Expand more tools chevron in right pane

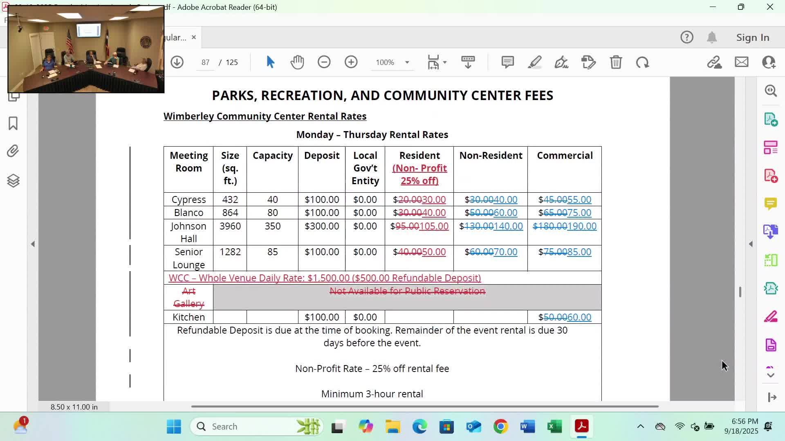point(771,375)
